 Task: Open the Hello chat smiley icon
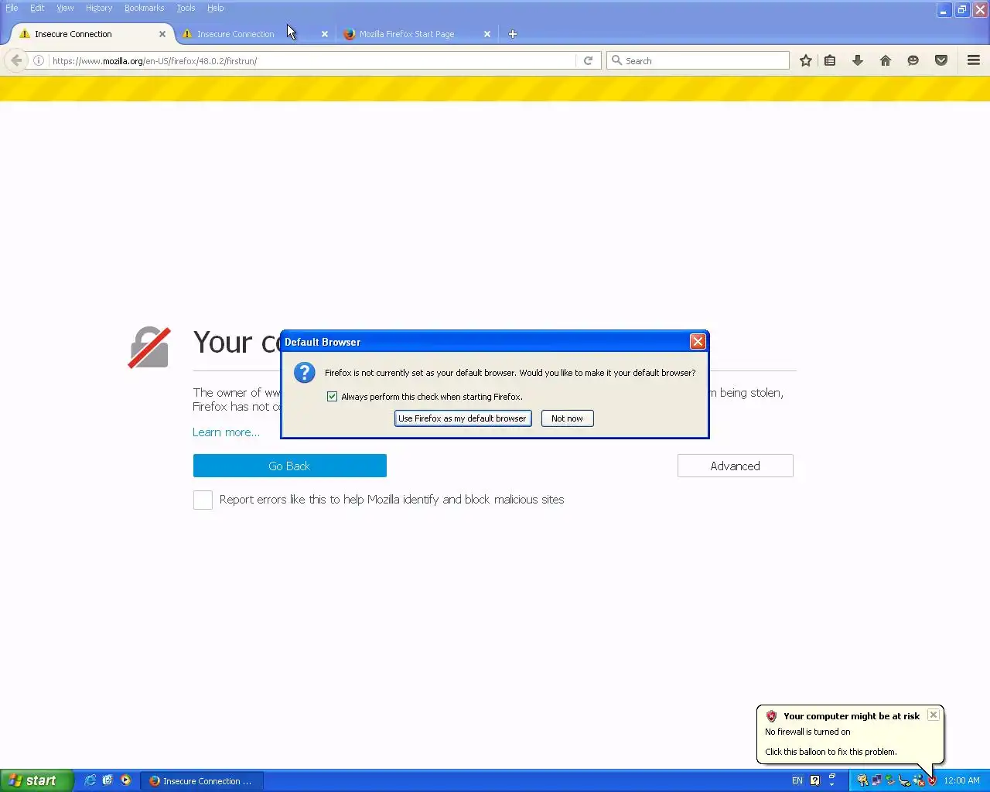(913, 60)
